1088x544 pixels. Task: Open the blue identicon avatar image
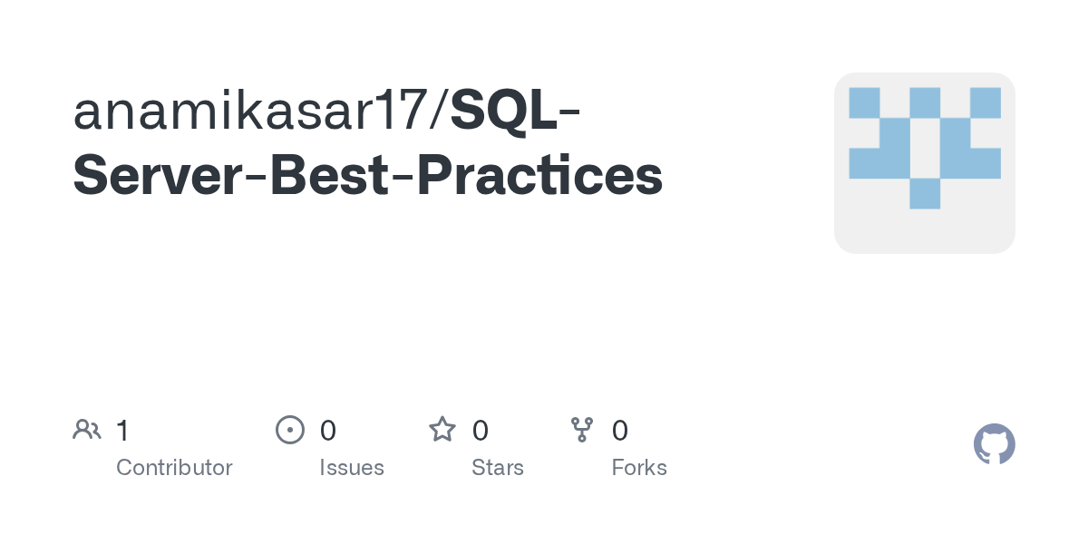click(925, 163)
